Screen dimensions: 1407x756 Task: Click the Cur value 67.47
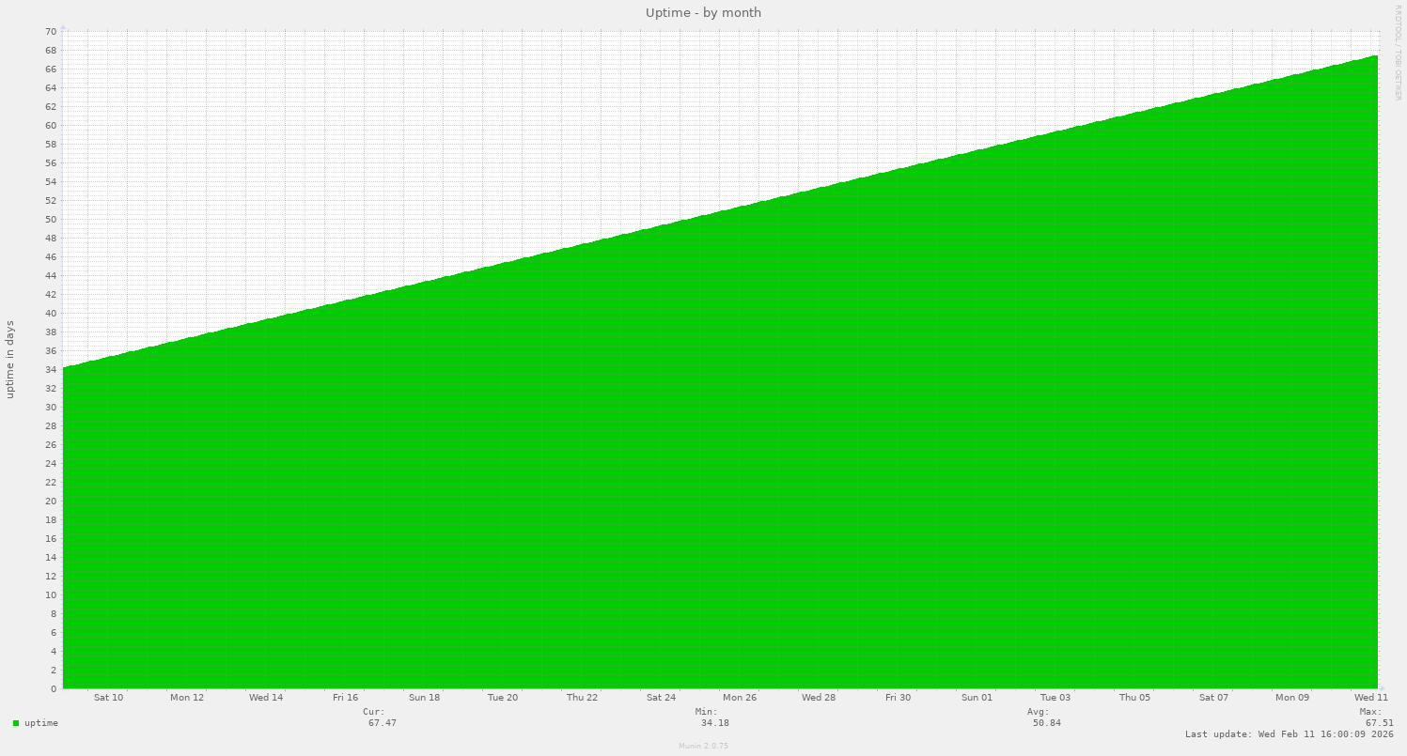383,723
